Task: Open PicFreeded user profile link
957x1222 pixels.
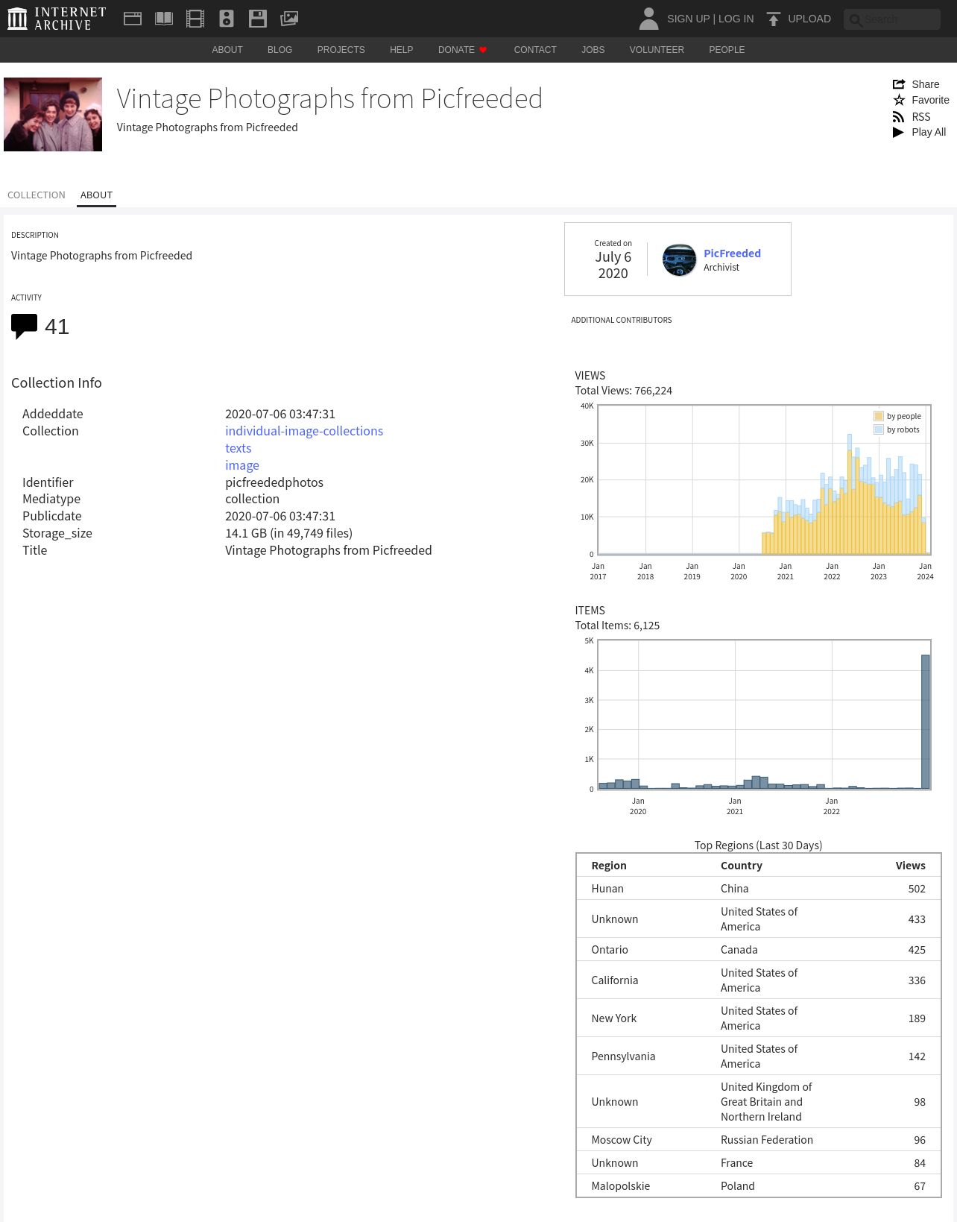Action: pyautogui.click(x=732, y=253)
